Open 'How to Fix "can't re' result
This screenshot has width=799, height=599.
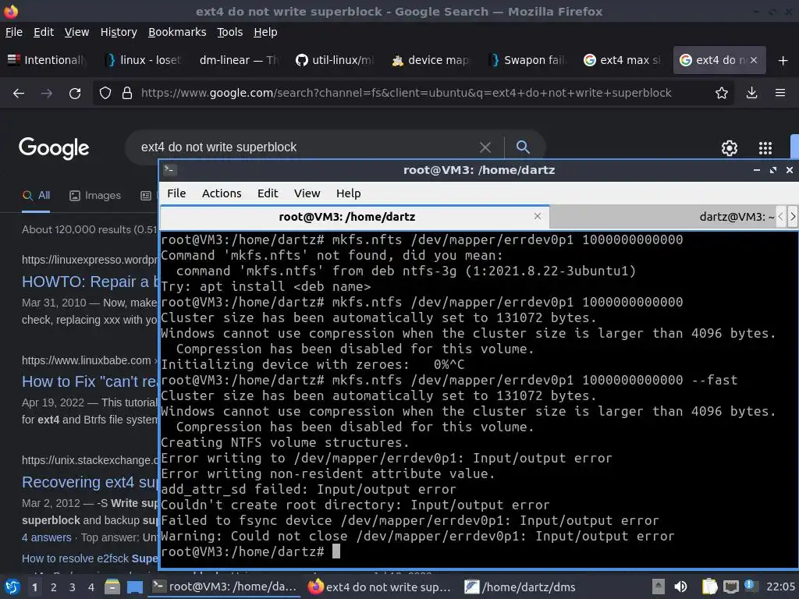pyautogui.click(x=90, y=381)
